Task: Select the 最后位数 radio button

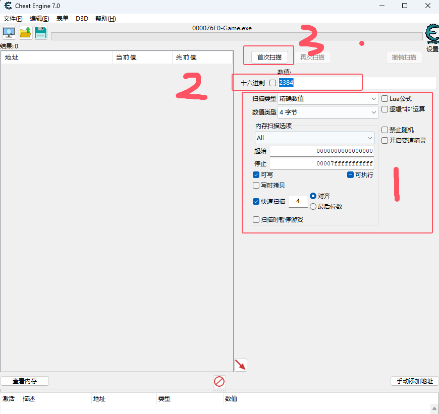Action: [313, 206]
